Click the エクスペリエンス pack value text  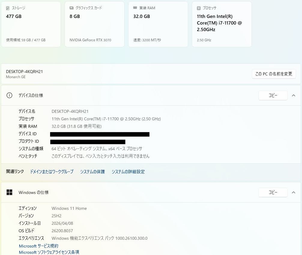[x=100, y=238]
